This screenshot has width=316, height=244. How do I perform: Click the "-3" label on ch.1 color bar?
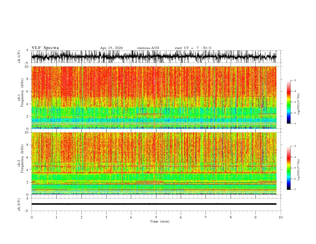294,80
